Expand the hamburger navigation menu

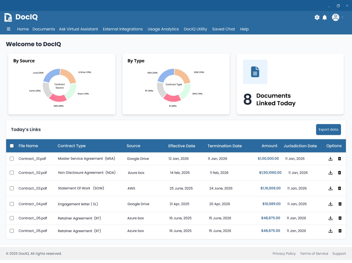pos(9,29)
